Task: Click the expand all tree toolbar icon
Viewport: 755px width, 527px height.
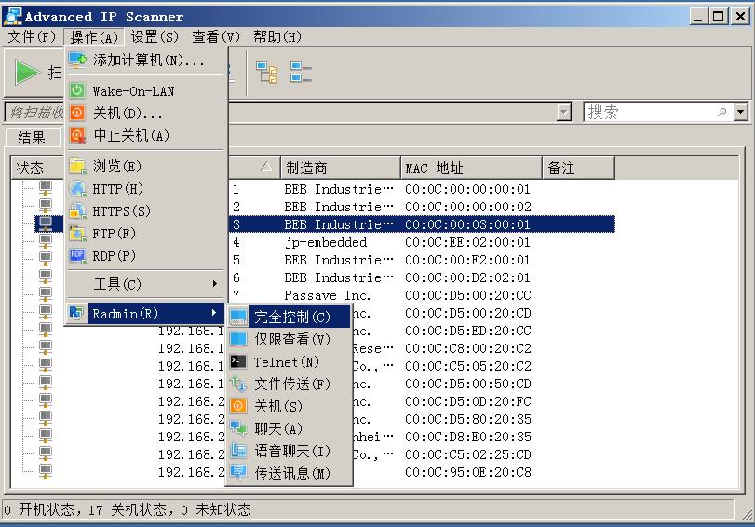Action: (267, 73)
